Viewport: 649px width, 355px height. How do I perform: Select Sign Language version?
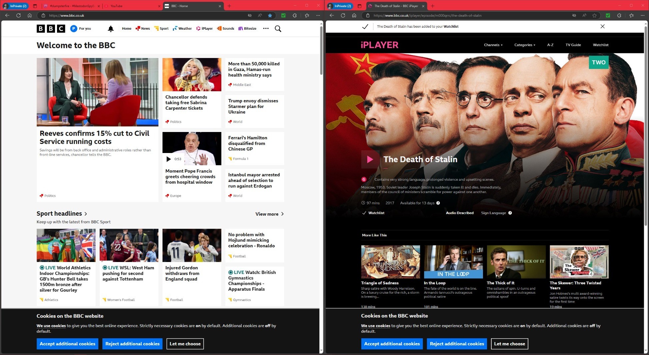tap(493, 213)
